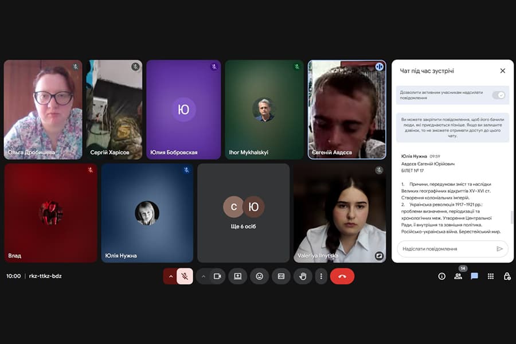Screen dimensions: 516x344
Task: Open emoji reactions panel
Action: 259,276
